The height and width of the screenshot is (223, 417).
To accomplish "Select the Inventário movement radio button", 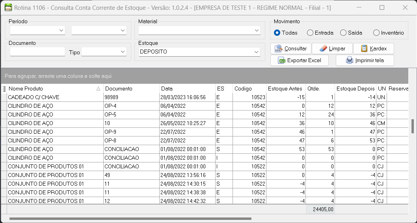I will coord(376,33).
